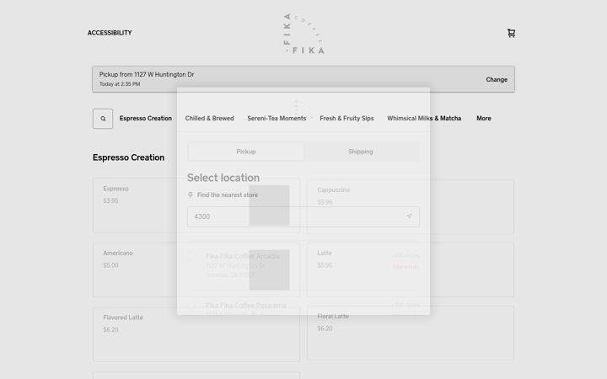Viewport: 607px width, 379px height.
Task: Open the Espresso Creation category
Action: (146, 119)
